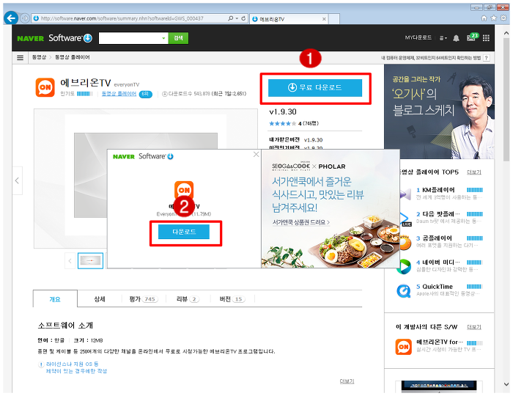The width and height of the screenshot is (513, 396).
Task: Click the address bar search magnifier icon
Action: click(x=231, y=18)
